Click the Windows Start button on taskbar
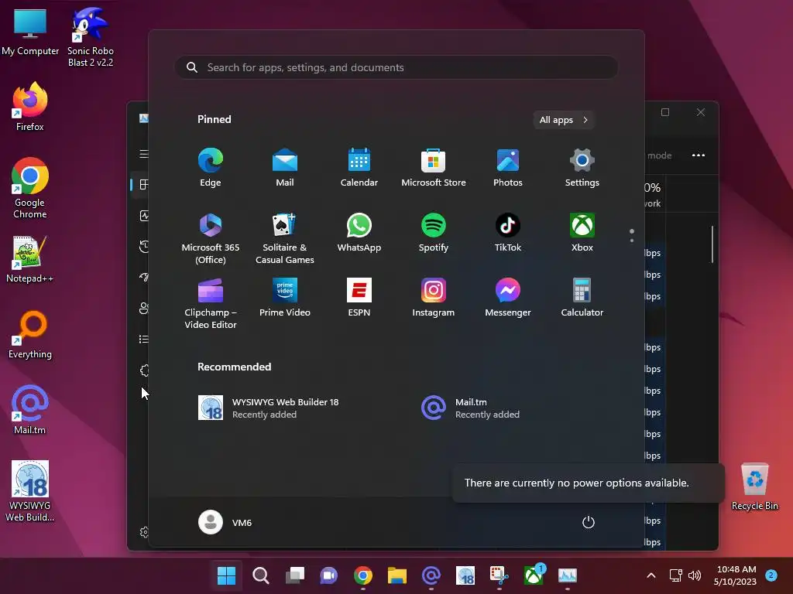The image size is (793, 594). (226, 575)
